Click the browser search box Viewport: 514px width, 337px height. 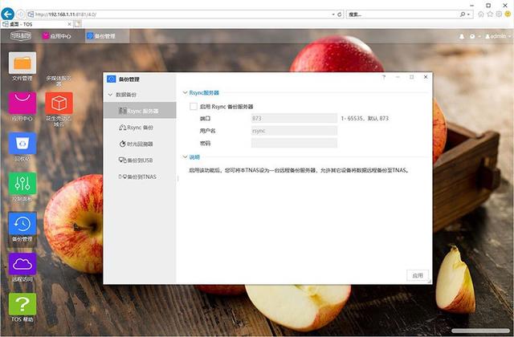click(x=403, y=14)
